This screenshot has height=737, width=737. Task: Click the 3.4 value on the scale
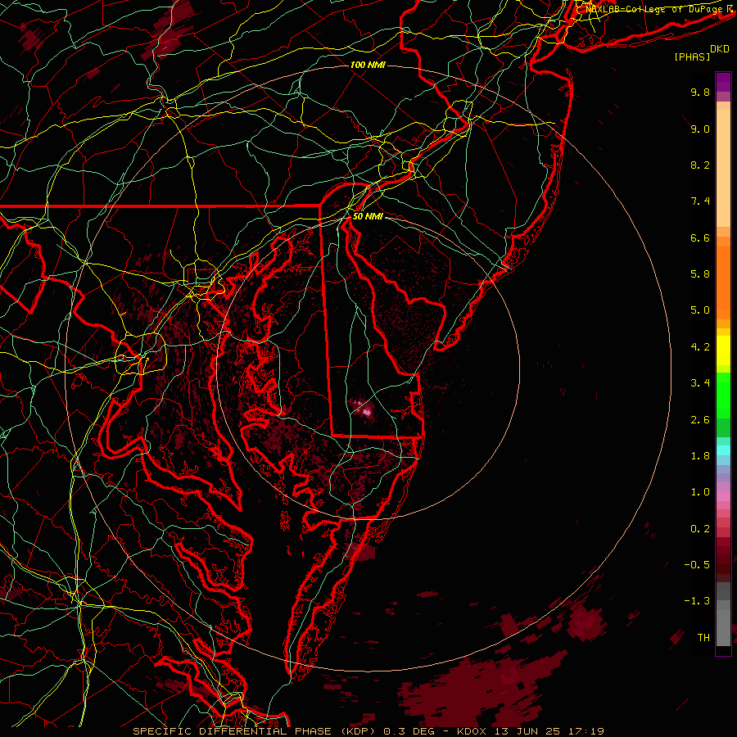(x=700, y=383)
